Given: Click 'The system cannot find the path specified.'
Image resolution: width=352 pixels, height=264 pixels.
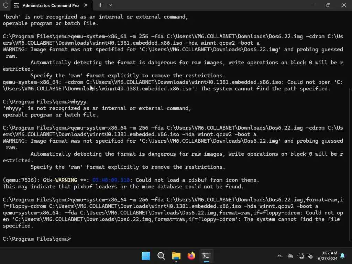Looking at the screenshot, I should [265, 89].
